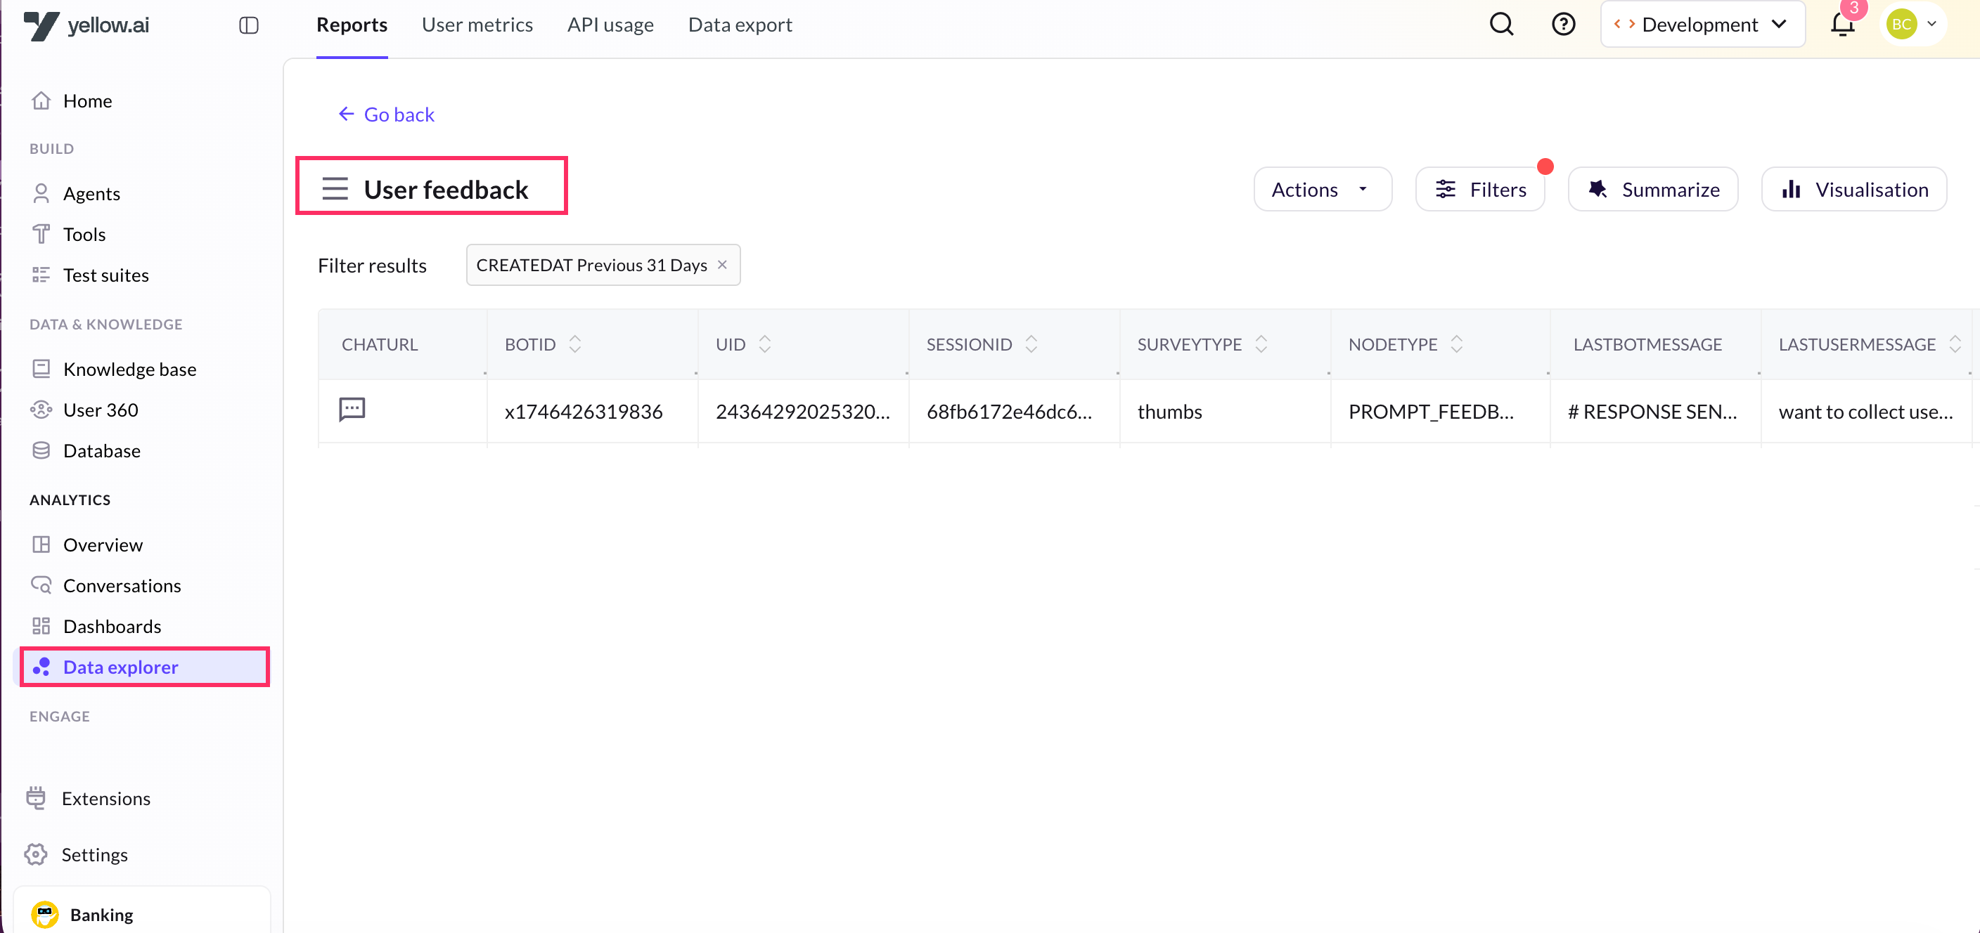Click the search magnifier icon
Image resolution: width=1980 pixels, height=933 pixels.
[x=1500, y=25]
